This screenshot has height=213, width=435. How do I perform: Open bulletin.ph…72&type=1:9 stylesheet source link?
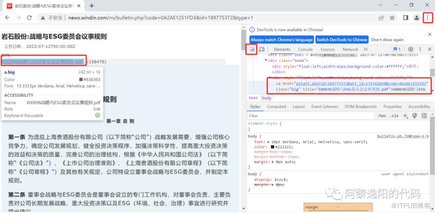point(403,136)
